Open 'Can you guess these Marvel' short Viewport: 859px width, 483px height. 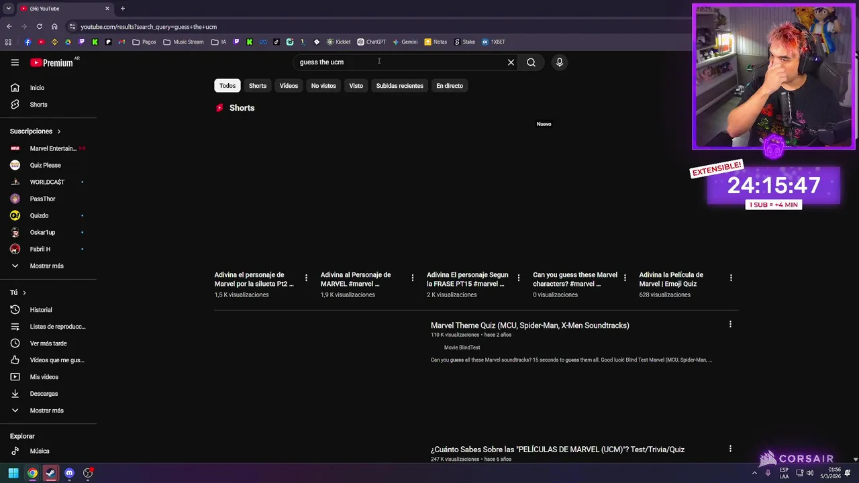[x=575, y=279]
